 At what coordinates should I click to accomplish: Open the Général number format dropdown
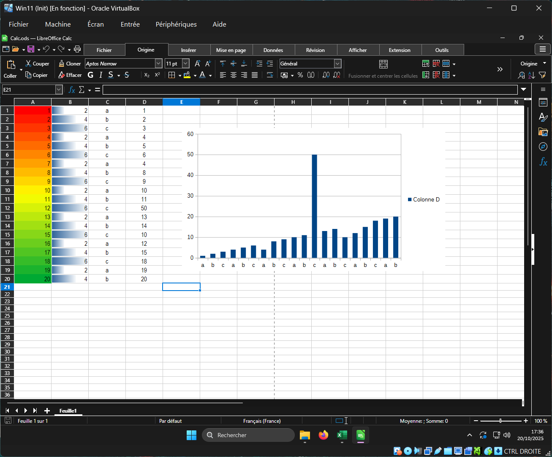point(337,63)
